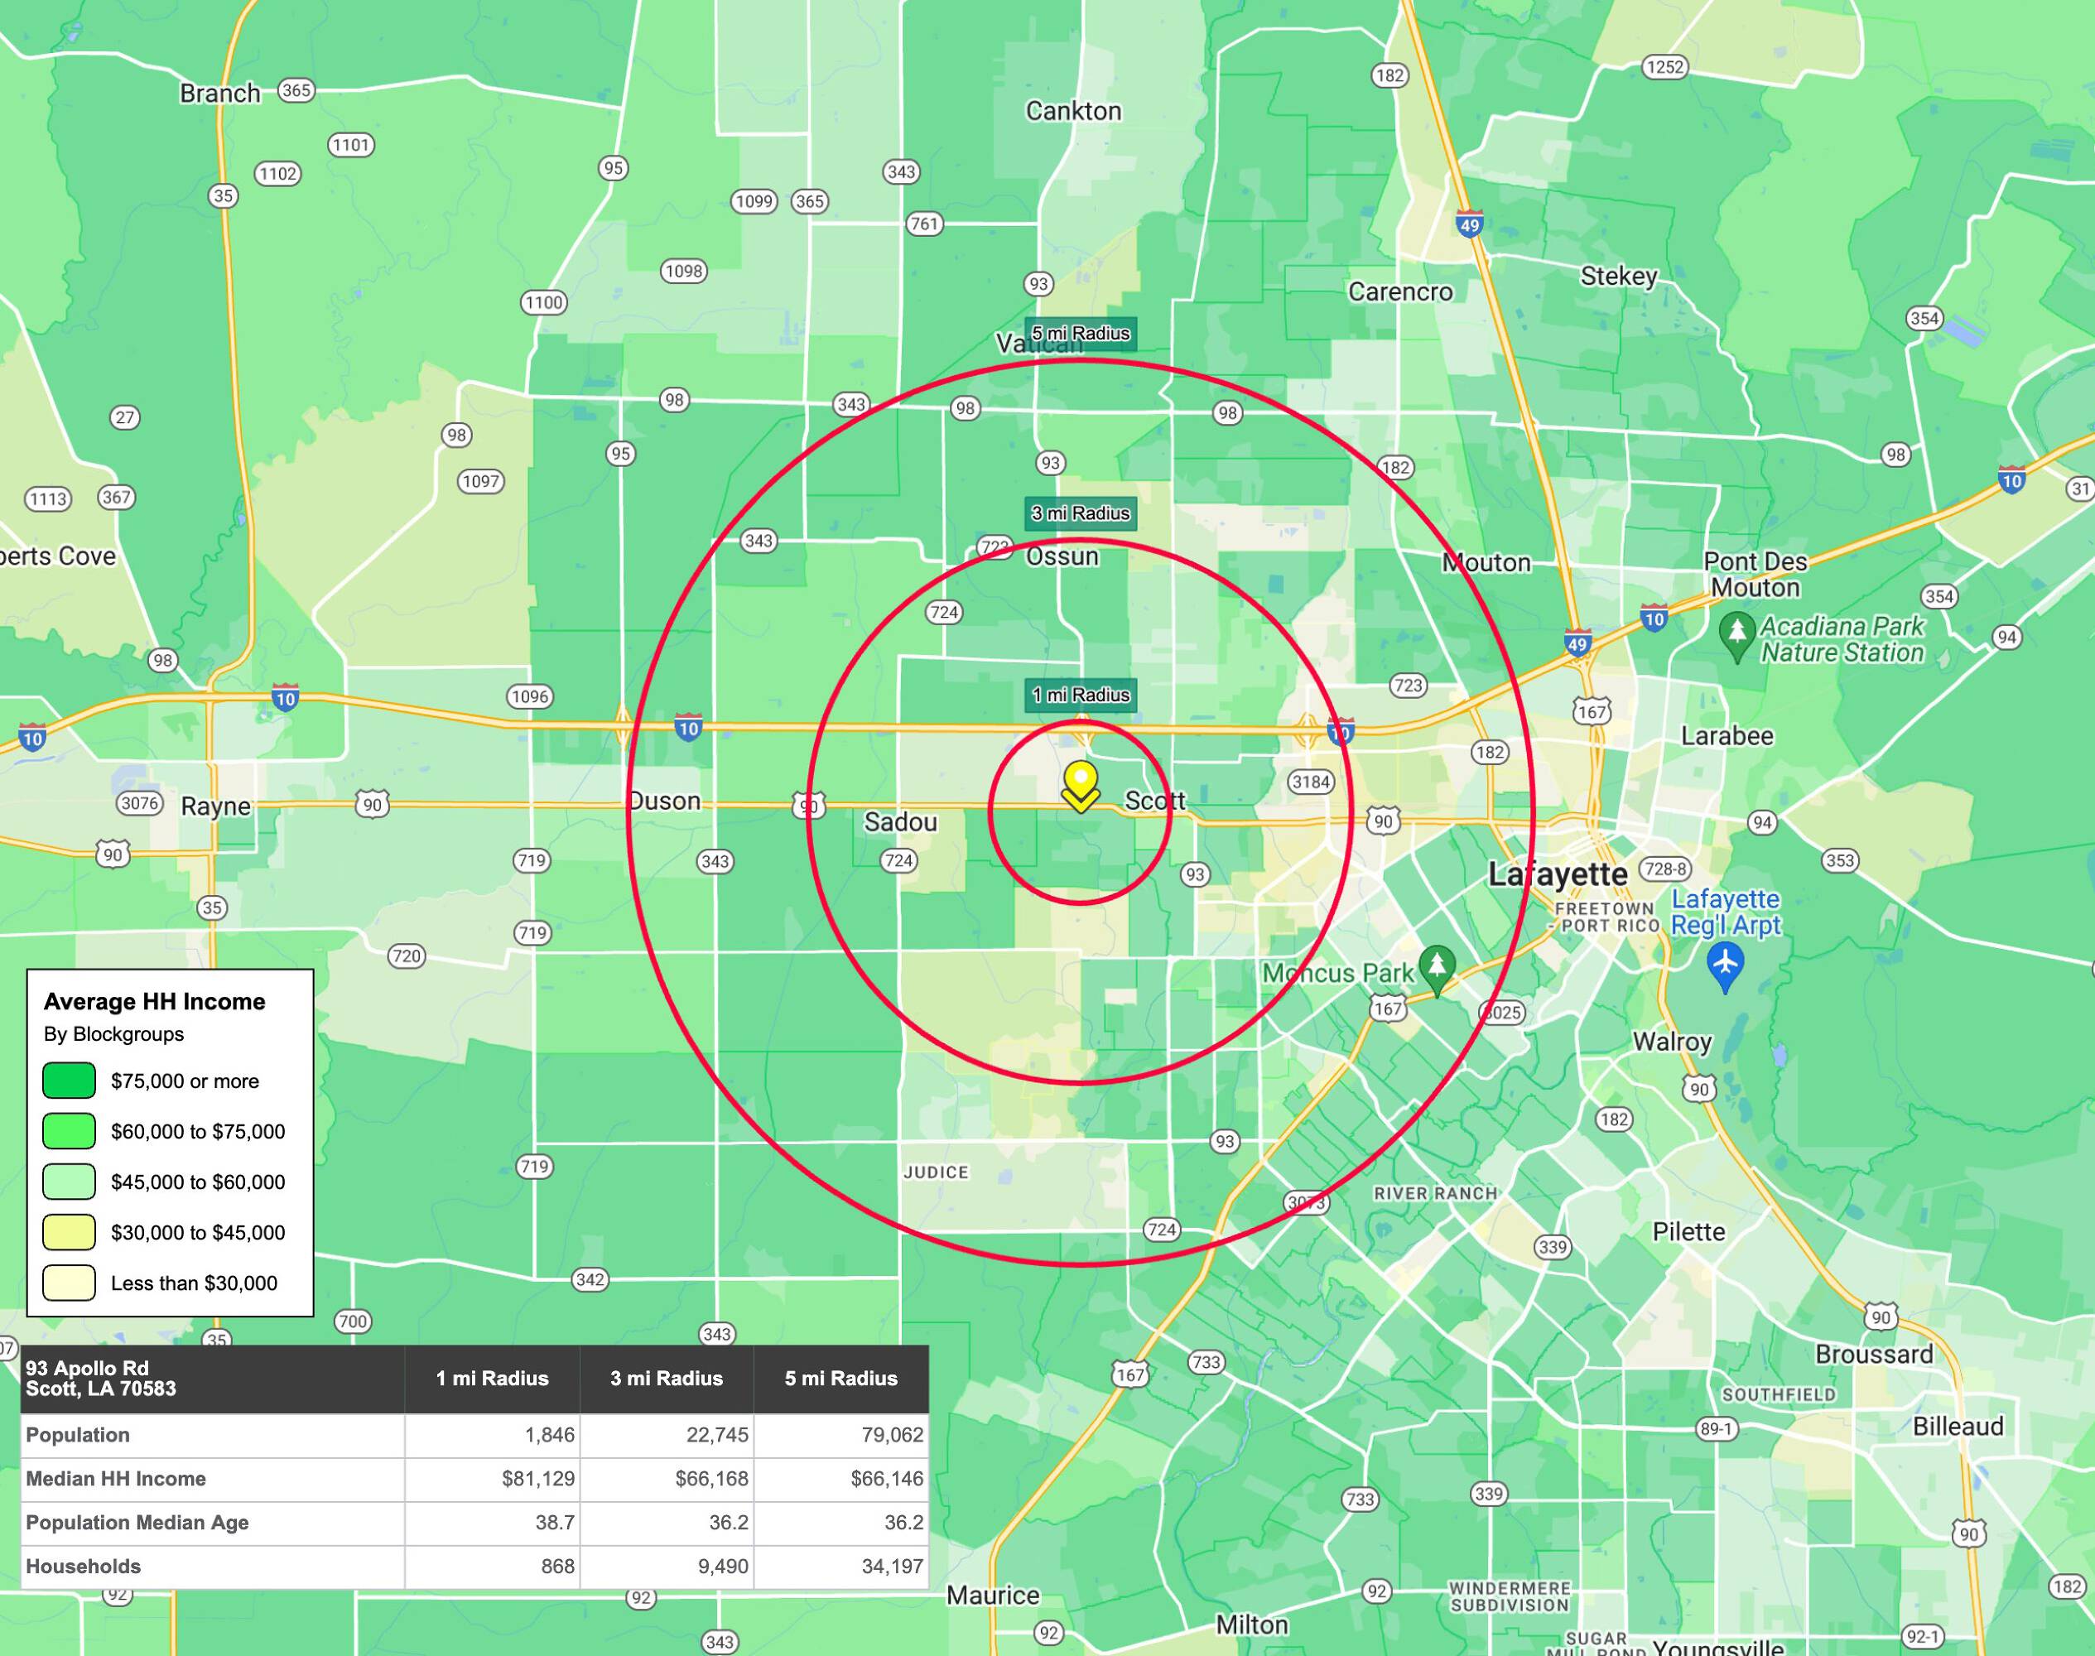Click the I-10 shield near Duson
Viewport: 2095px width, 1656px height.
[x=688, y=728]
